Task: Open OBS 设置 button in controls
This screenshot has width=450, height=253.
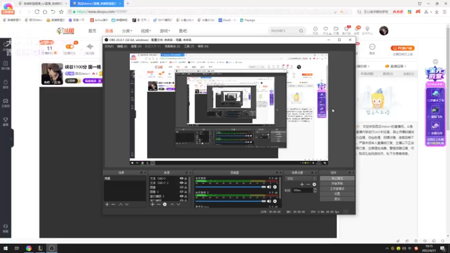Action: pyautogui.click(x=337, y=194)
